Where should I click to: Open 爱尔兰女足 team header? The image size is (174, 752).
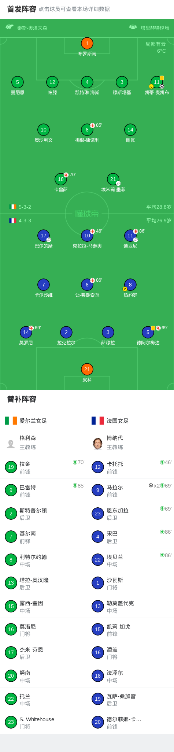[x=43, y=421]
